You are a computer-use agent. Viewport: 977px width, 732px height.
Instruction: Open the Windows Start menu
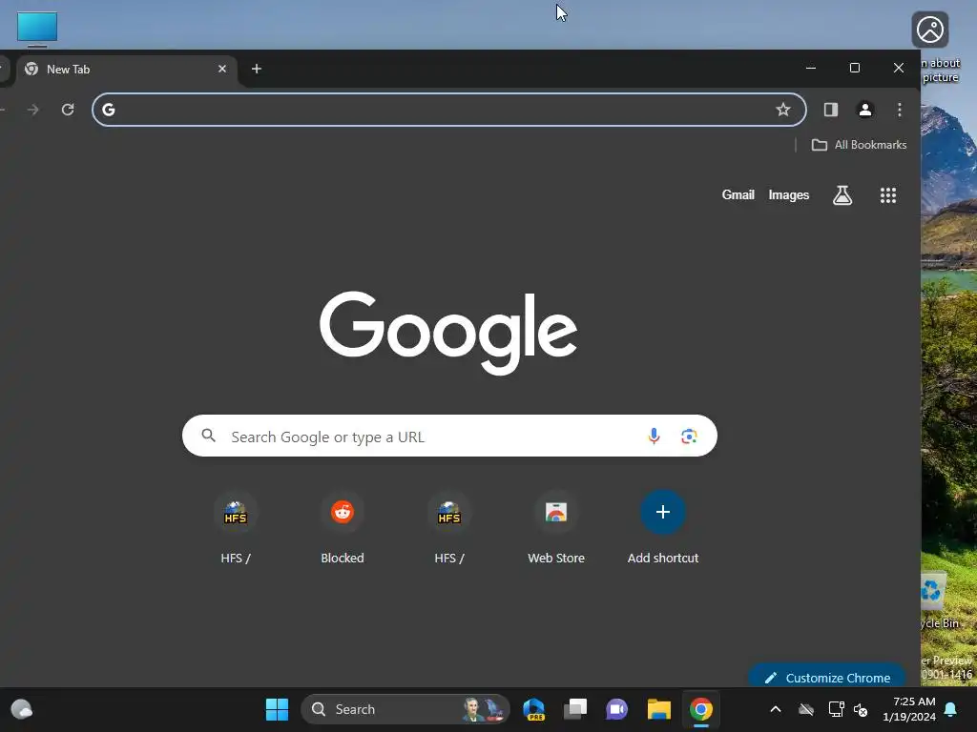click(277, 709)
